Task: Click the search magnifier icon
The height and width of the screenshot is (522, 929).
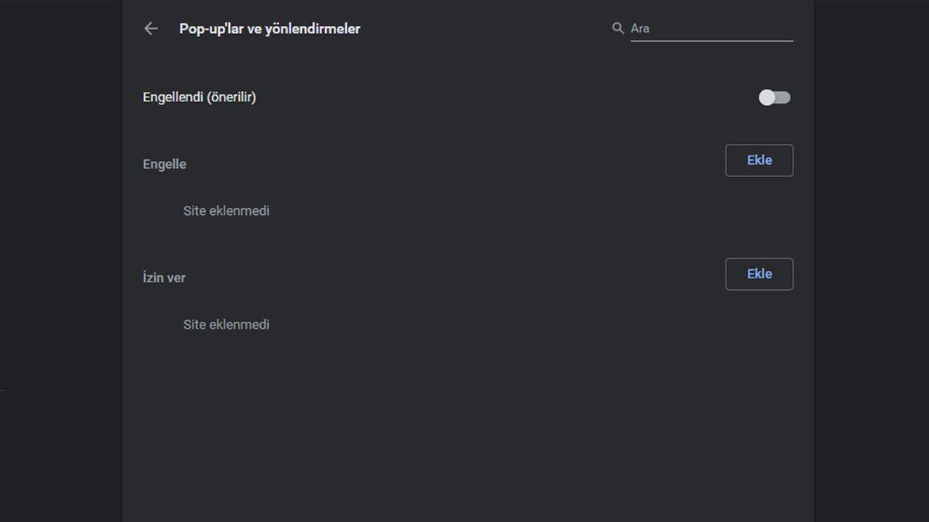Action: click(618, 28)
